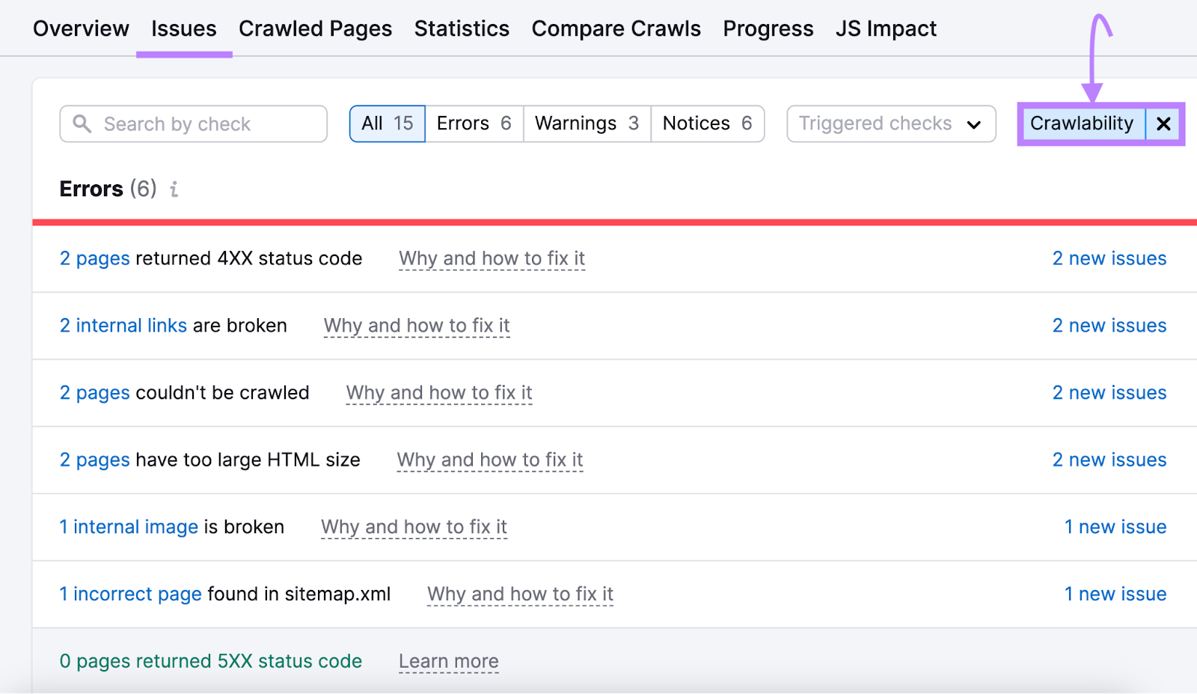Click the info icon next to Errors heading
Screen dimensions: 1197x694
[x=174, y=189]
